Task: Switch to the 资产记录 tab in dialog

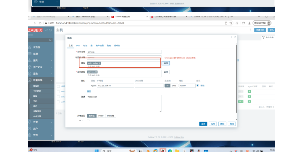Action: coord(100,46)
